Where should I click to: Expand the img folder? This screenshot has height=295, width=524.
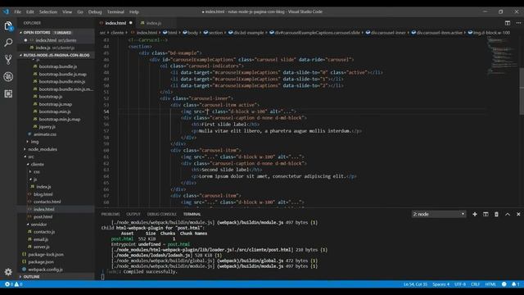click(x=34, y=142)
